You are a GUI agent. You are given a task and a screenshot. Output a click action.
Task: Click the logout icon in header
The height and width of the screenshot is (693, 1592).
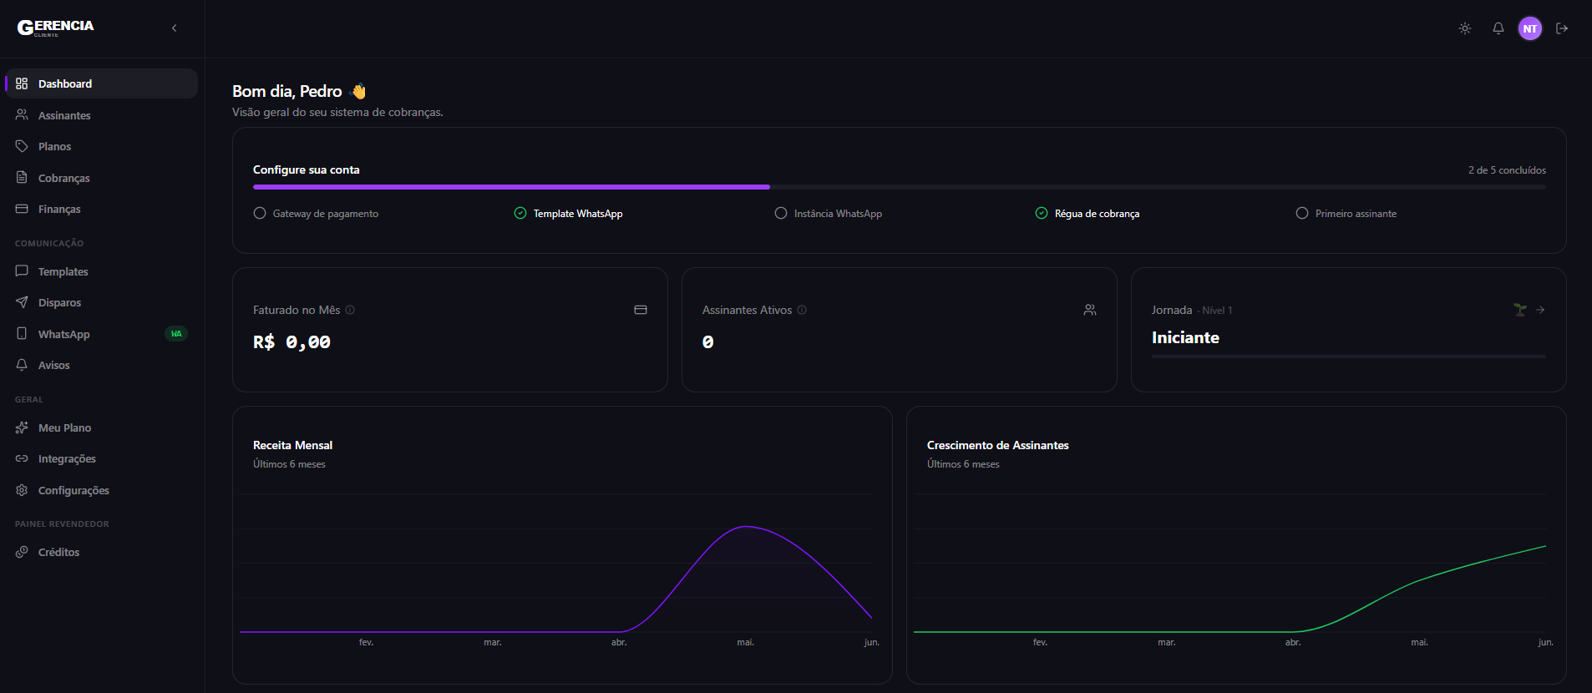coord(1562,28)
